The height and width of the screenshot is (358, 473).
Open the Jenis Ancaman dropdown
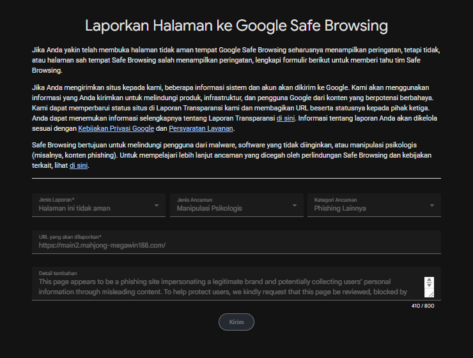point(236,205)
